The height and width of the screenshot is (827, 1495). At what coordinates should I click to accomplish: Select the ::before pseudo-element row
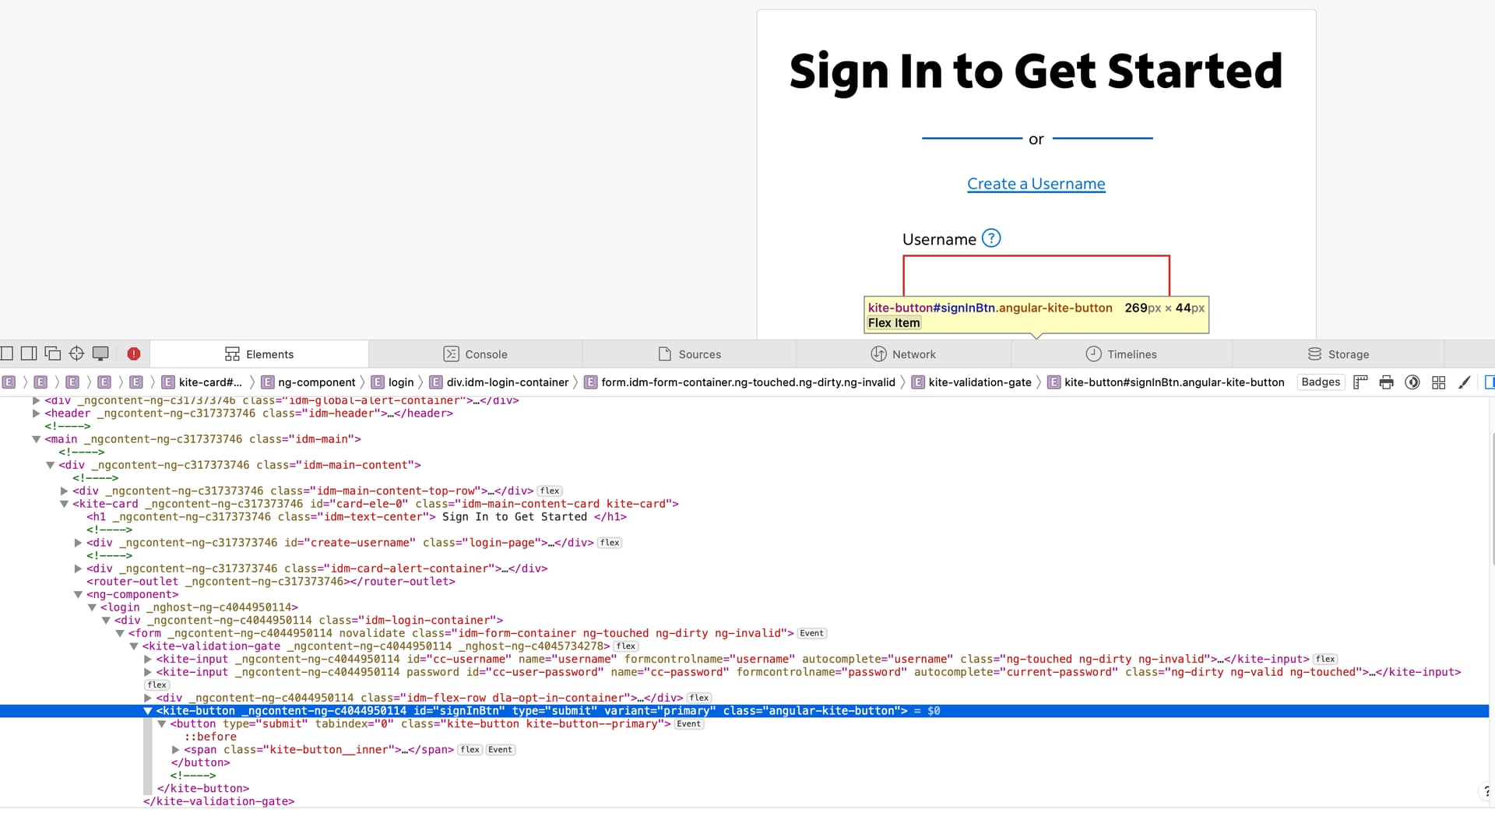[210, 737]
